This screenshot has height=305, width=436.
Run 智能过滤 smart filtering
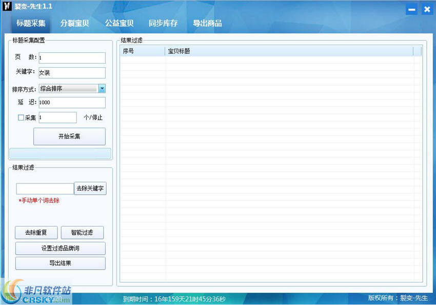pyautogui.click(x=82, y=232)
